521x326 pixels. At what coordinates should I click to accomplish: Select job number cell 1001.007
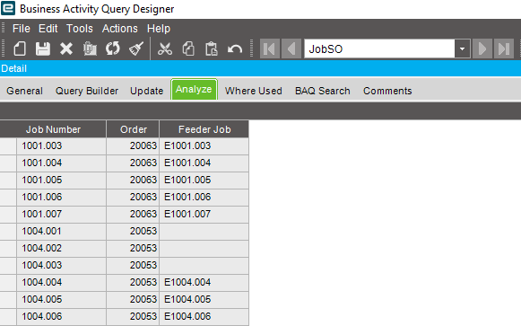click(62, 214)
